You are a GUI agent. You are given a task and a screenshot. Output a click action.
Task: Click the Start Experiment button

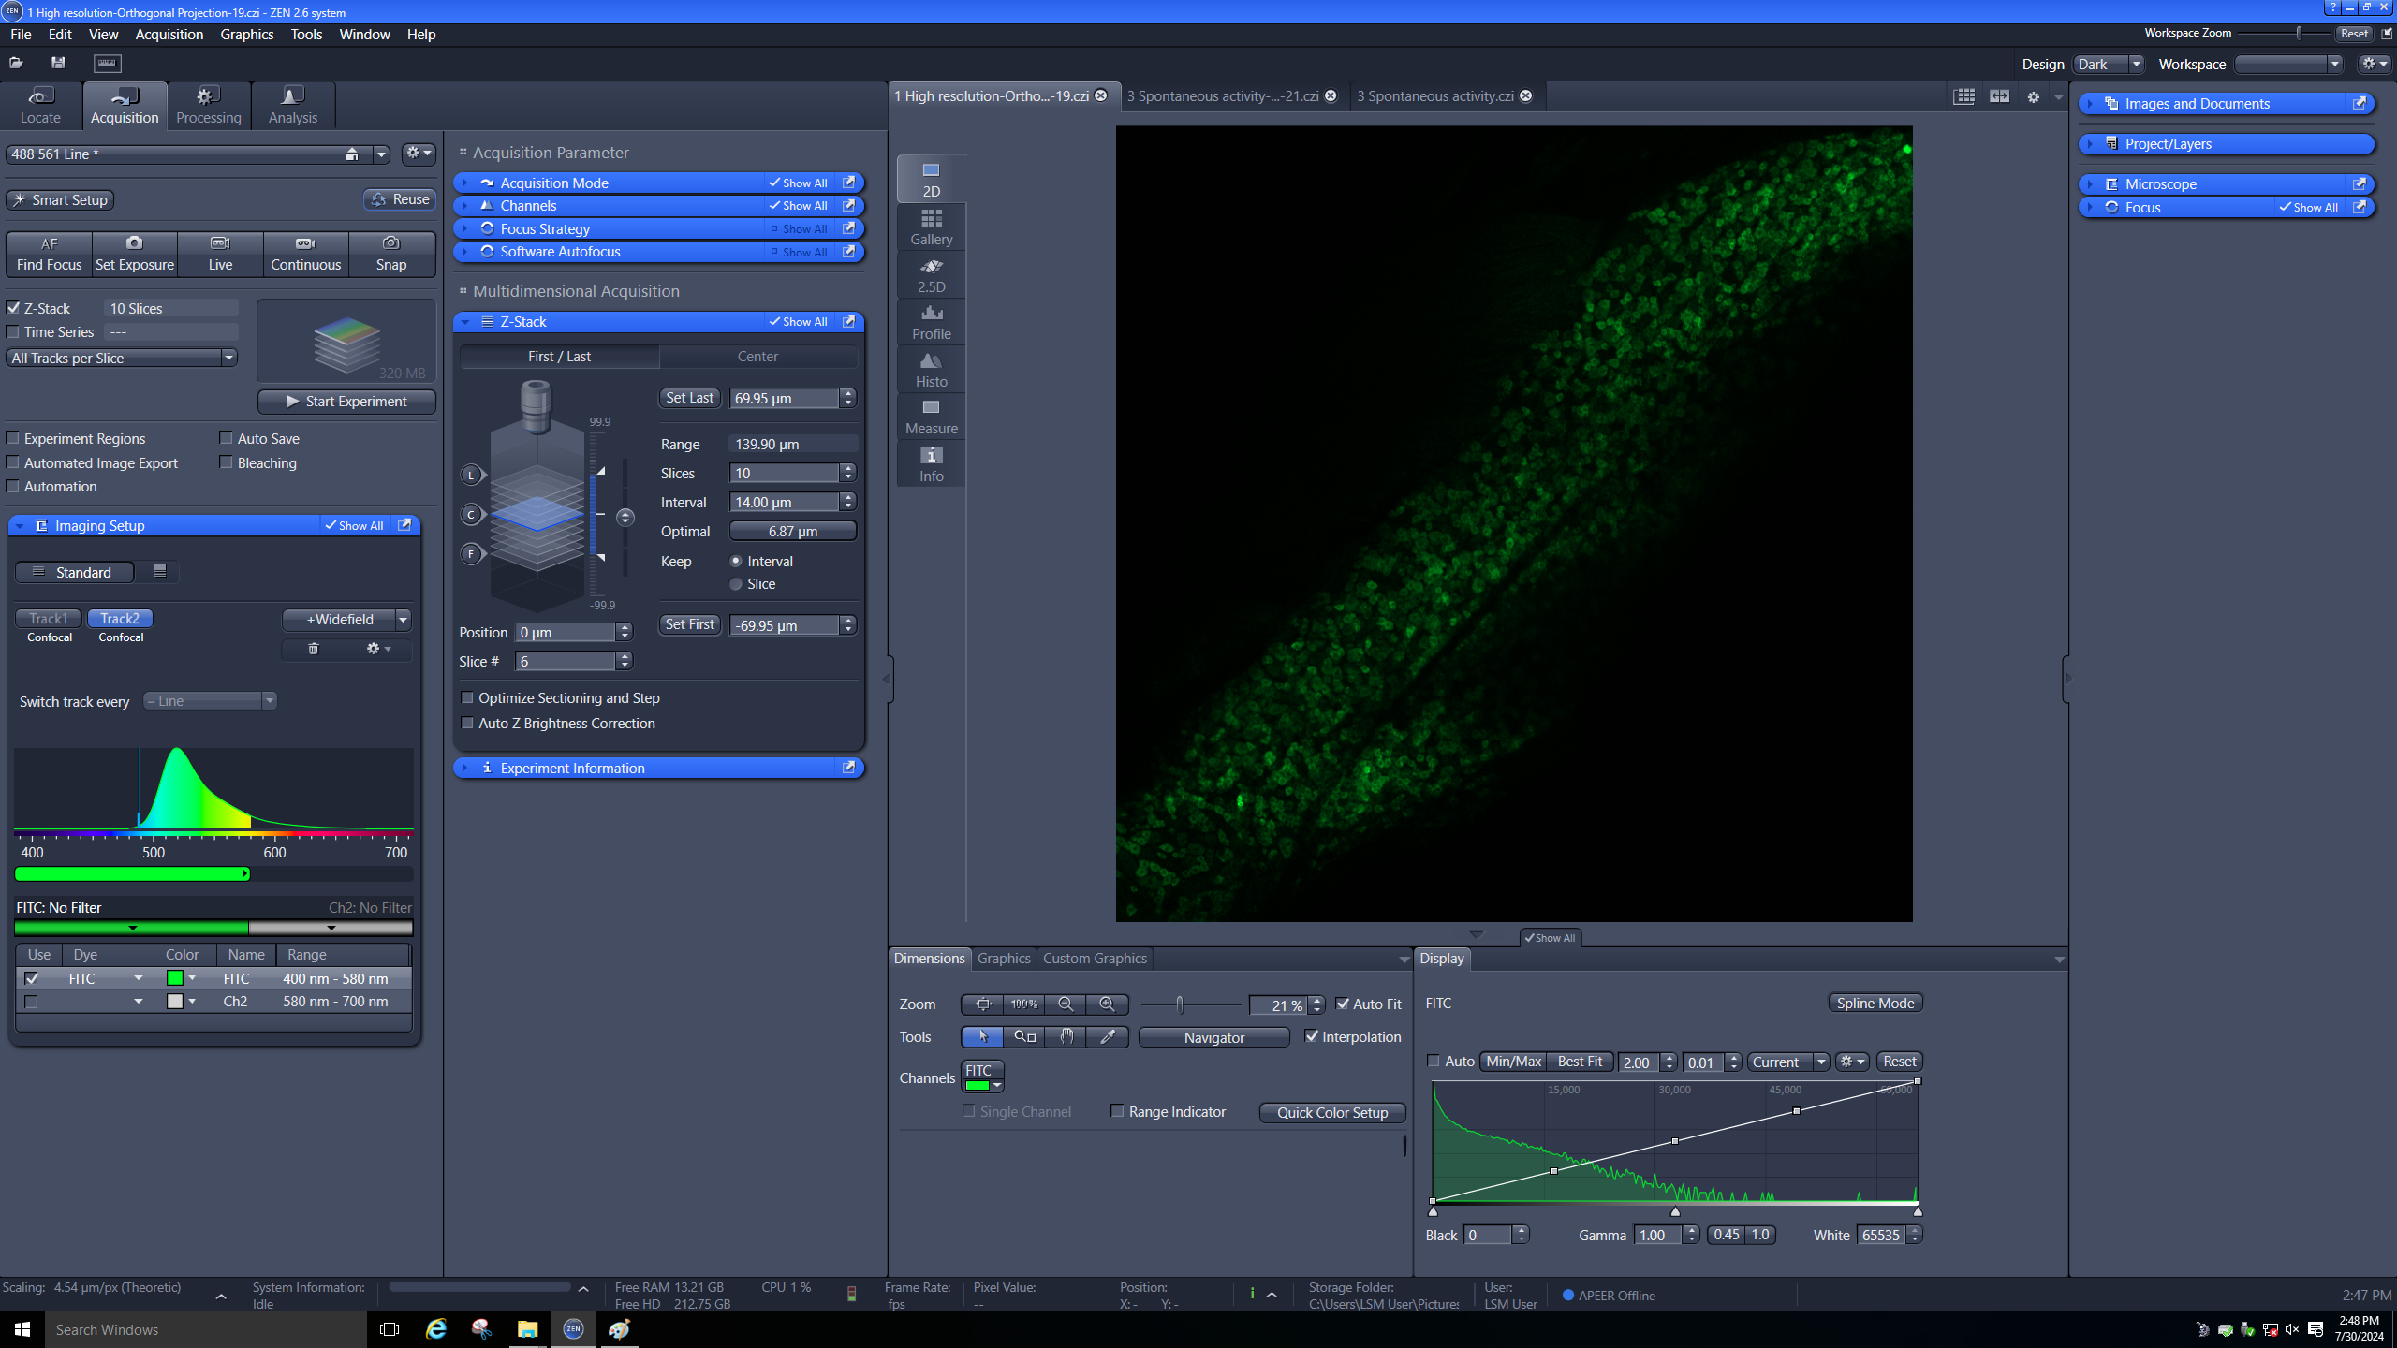[x=346, y=401]
